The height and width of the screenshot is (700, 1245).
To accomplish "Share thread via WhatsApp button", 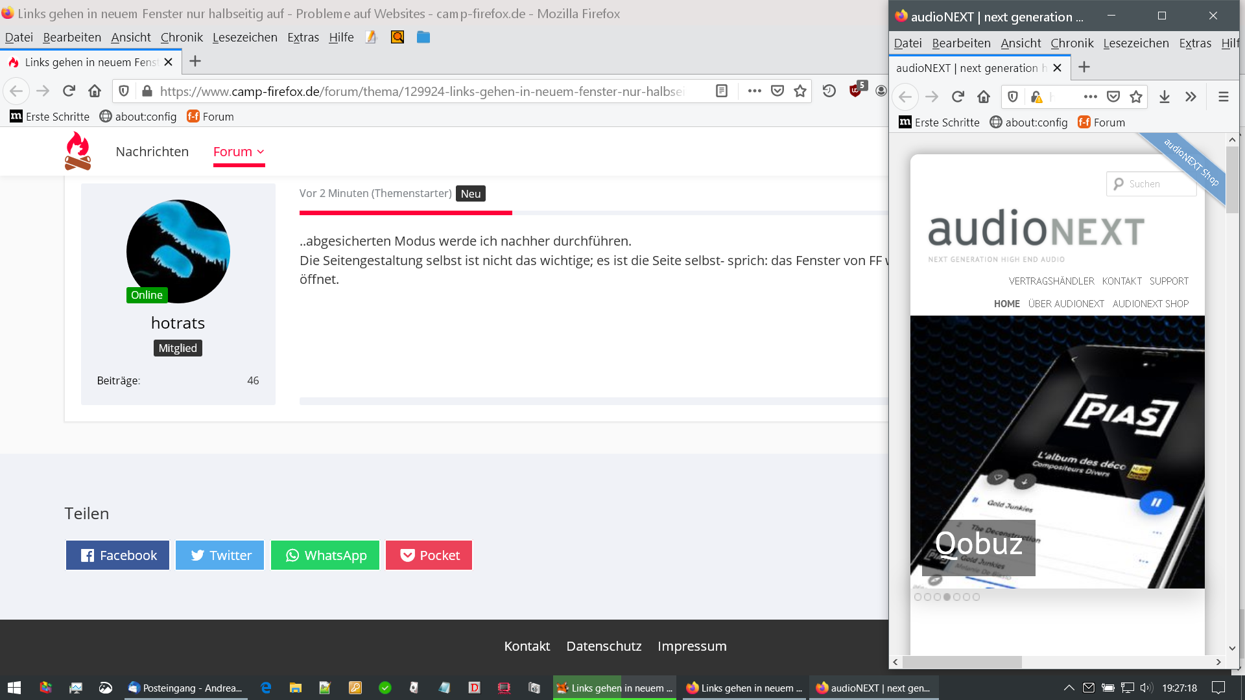I will pyautogui.click(x=325, y=555).
